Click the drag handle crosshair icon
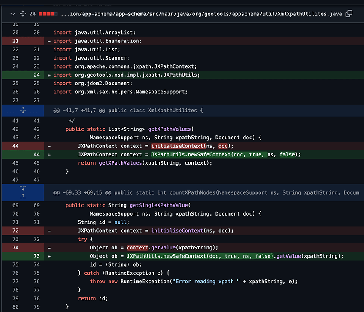Image resolution: width=364 pixels, height=312 pixels. (x=23, y=13)
